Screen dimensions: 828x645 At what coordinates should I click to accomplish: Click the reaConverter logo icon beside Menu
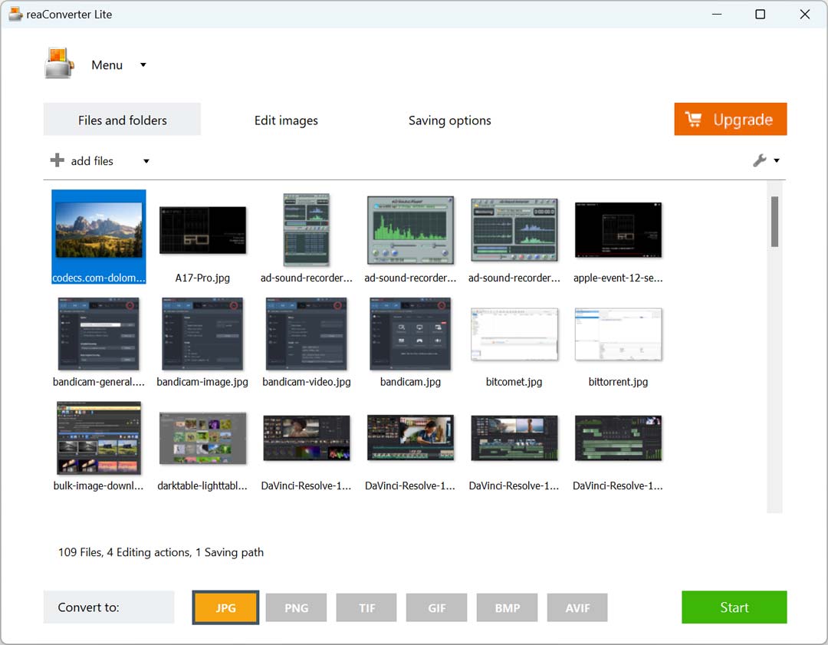[58, 64]
